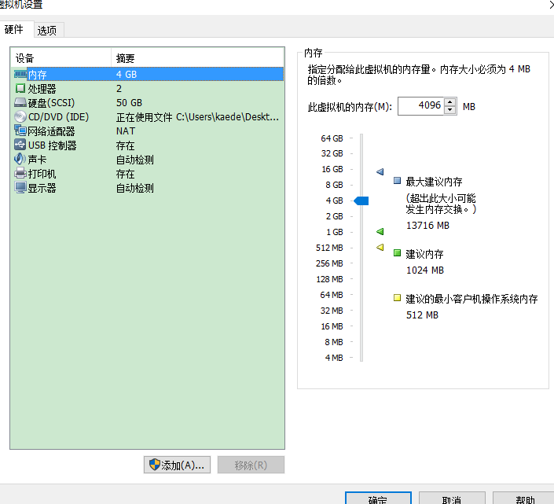Click the hard disk (SCSI) icon
Image resolution: width=554 pixels, height=504 pixels.
(x=20, y=102)
